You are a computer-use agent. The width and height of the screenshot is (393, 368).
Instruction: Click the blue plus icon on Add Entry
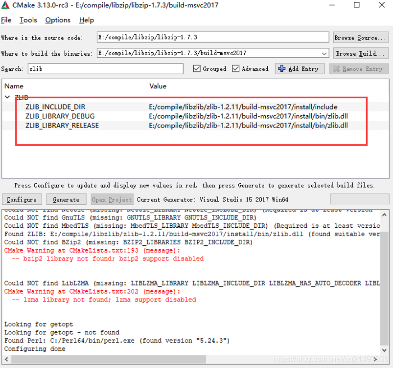tap(282, 68)
